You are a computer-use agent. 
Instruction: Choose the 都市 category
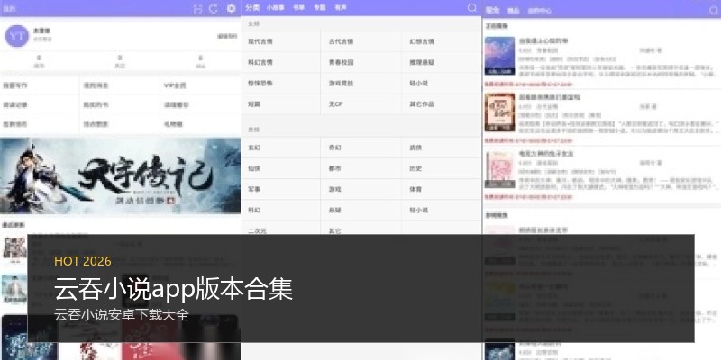point(334,168)
